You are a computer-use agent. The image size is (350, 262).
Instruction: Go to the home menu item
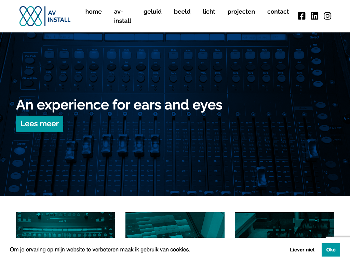coord(93,12)
